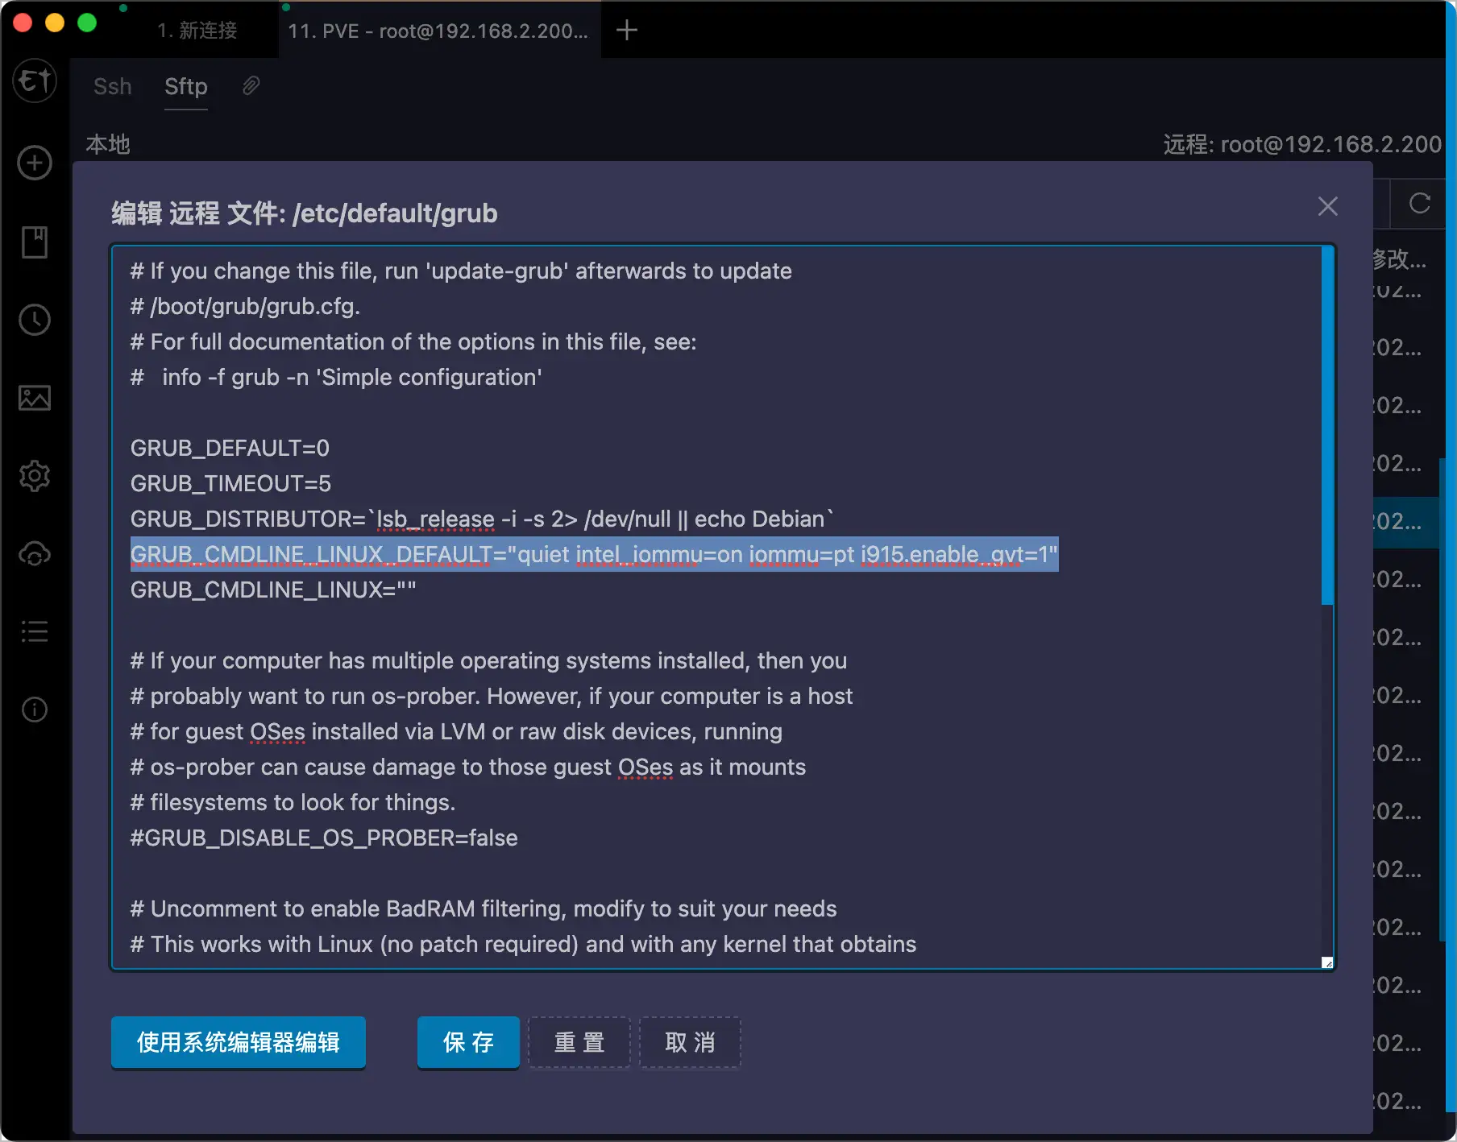Screen dimensions: 1457x1142
Task: Click the paperclip icon beside Sftp
Action: (x=251, y=86)
